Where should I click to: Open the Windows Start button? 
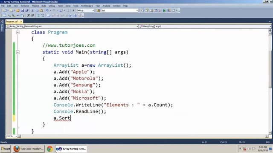6,149
